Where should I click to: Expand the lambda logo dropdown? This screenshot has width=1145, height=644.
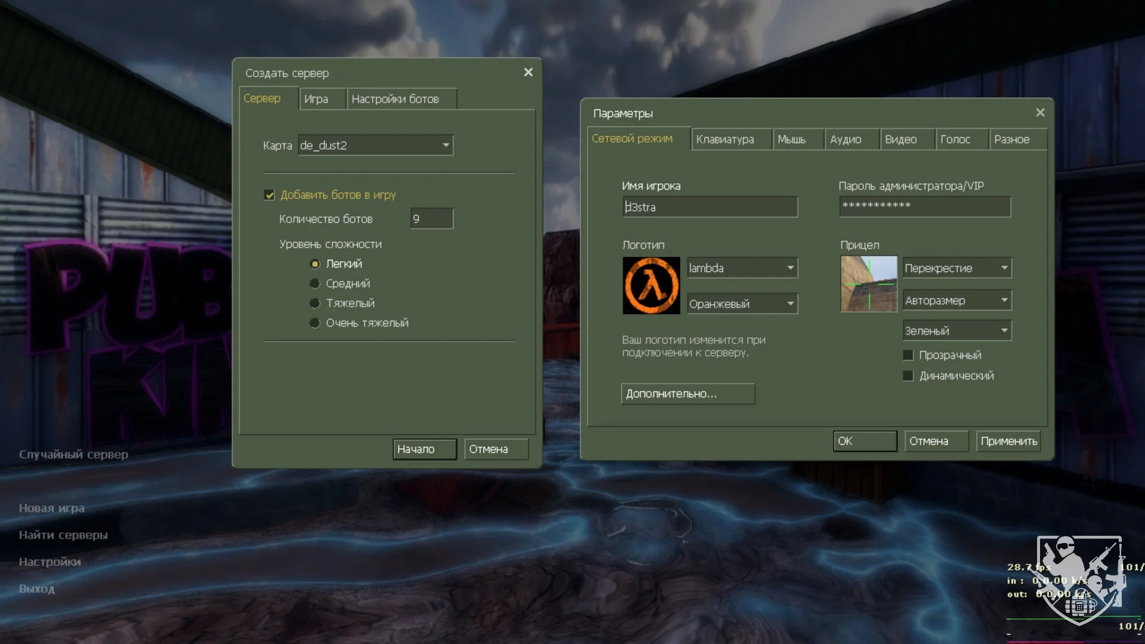point(742,268)
